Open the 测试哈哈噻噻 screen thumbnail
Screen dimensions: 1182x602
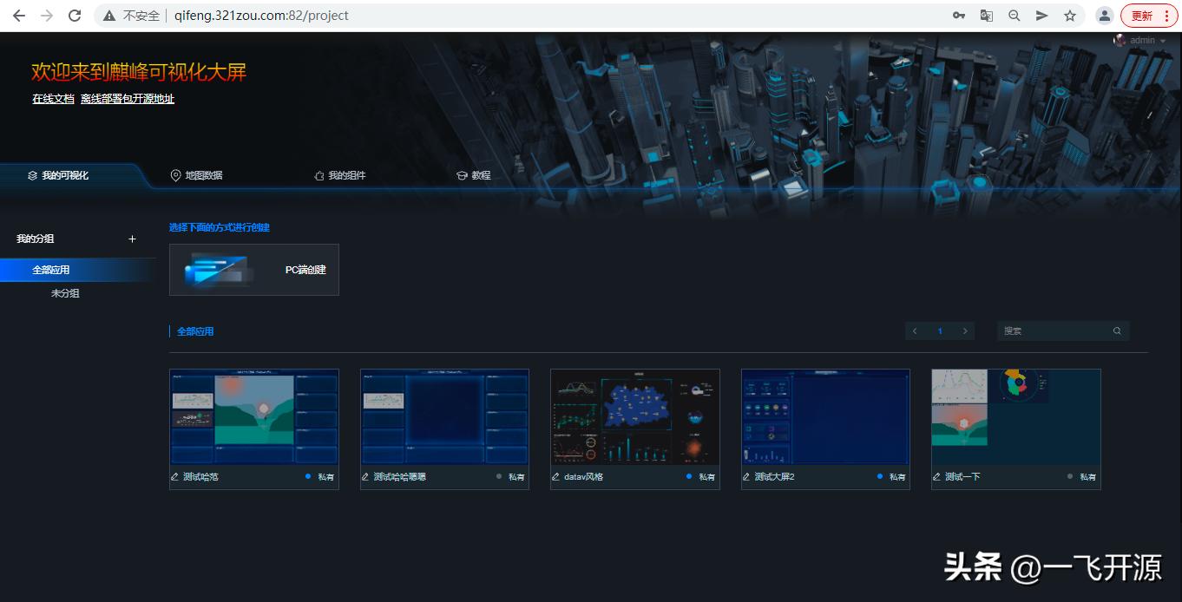tap(444, 417)
